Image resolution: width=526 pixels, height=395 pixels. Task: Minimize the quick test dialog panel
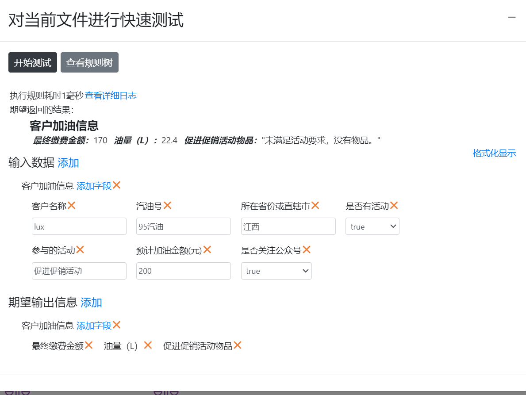512,17
